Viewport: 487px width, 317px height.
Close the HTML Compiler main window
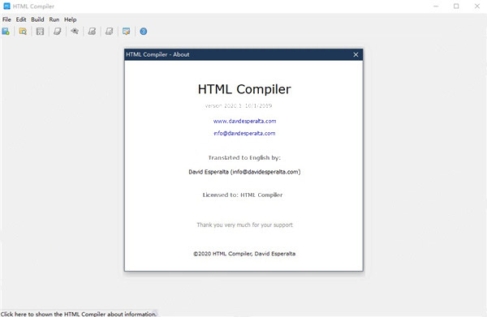[x=477, y=6]
